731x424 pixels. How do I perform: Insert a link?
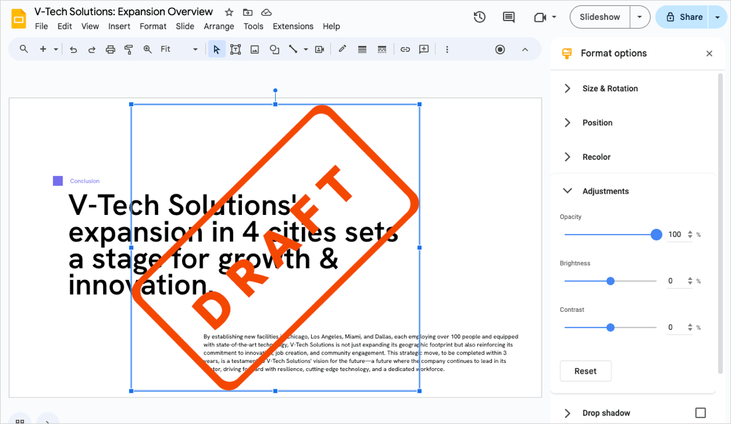pos(405,49)
